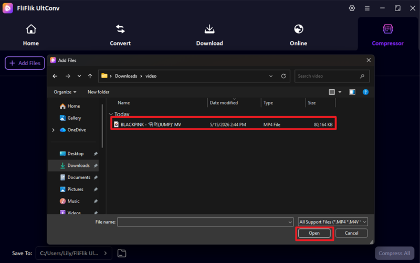Click the Open button

[314, 233]
